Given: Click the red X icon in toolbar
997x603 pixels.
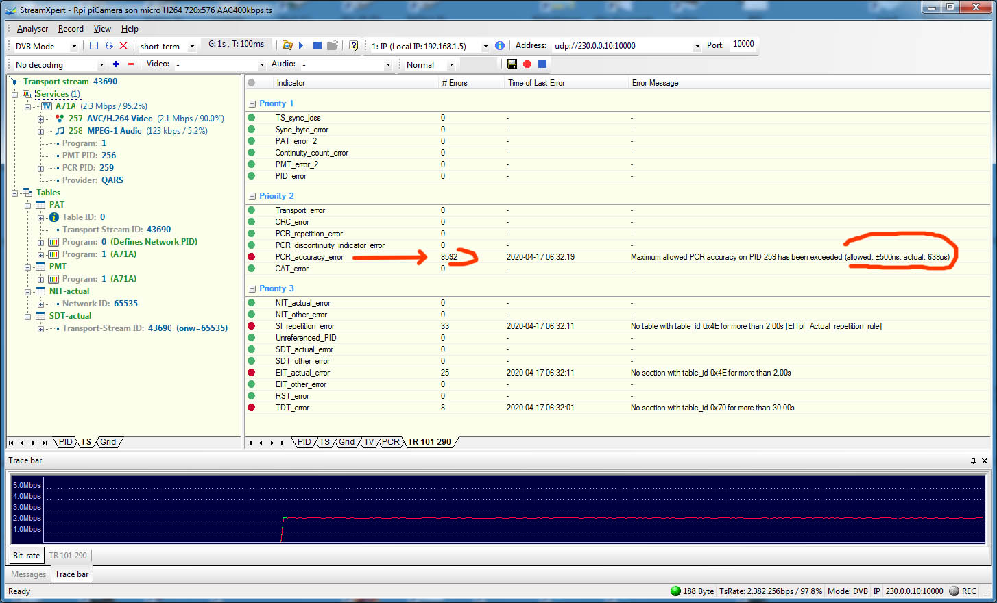Looking at the screenshot, I should click(123, 46).
